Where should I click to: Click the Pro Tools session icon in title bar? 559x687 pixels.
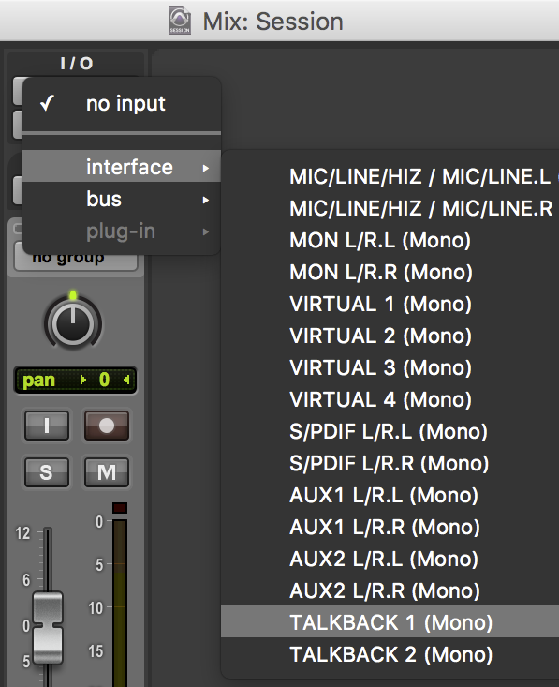[180, 21]
